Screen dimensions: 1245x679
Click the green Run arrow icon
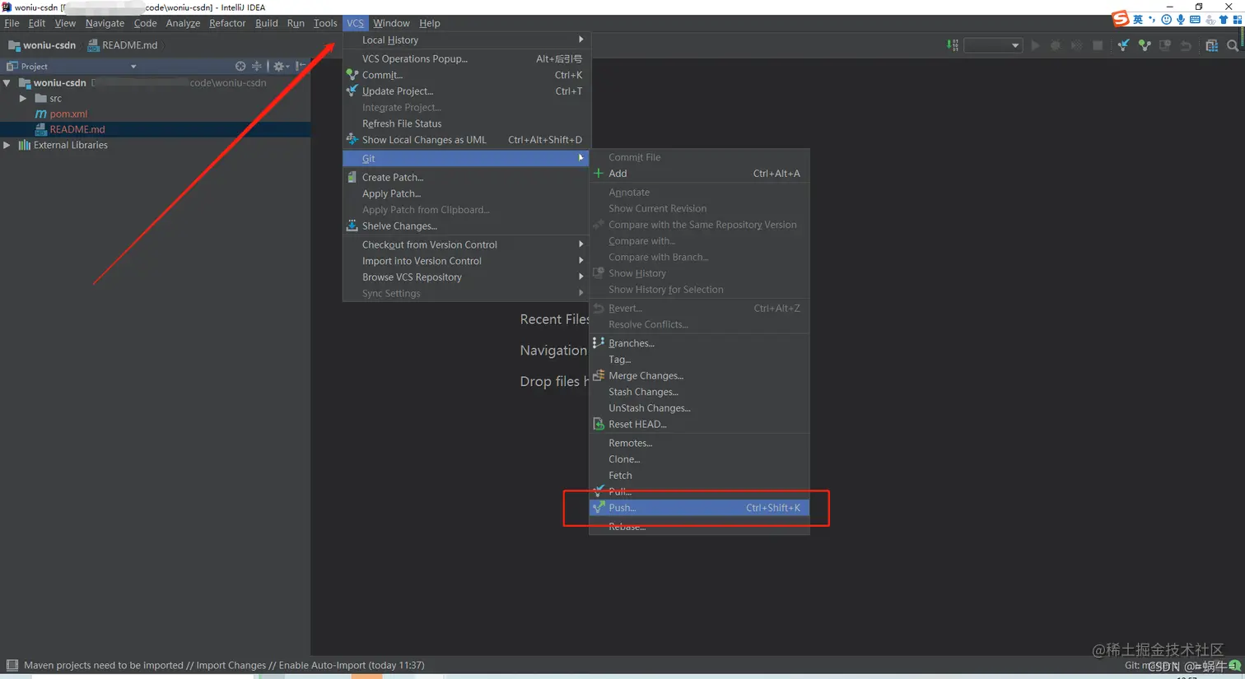[1035, 45]
